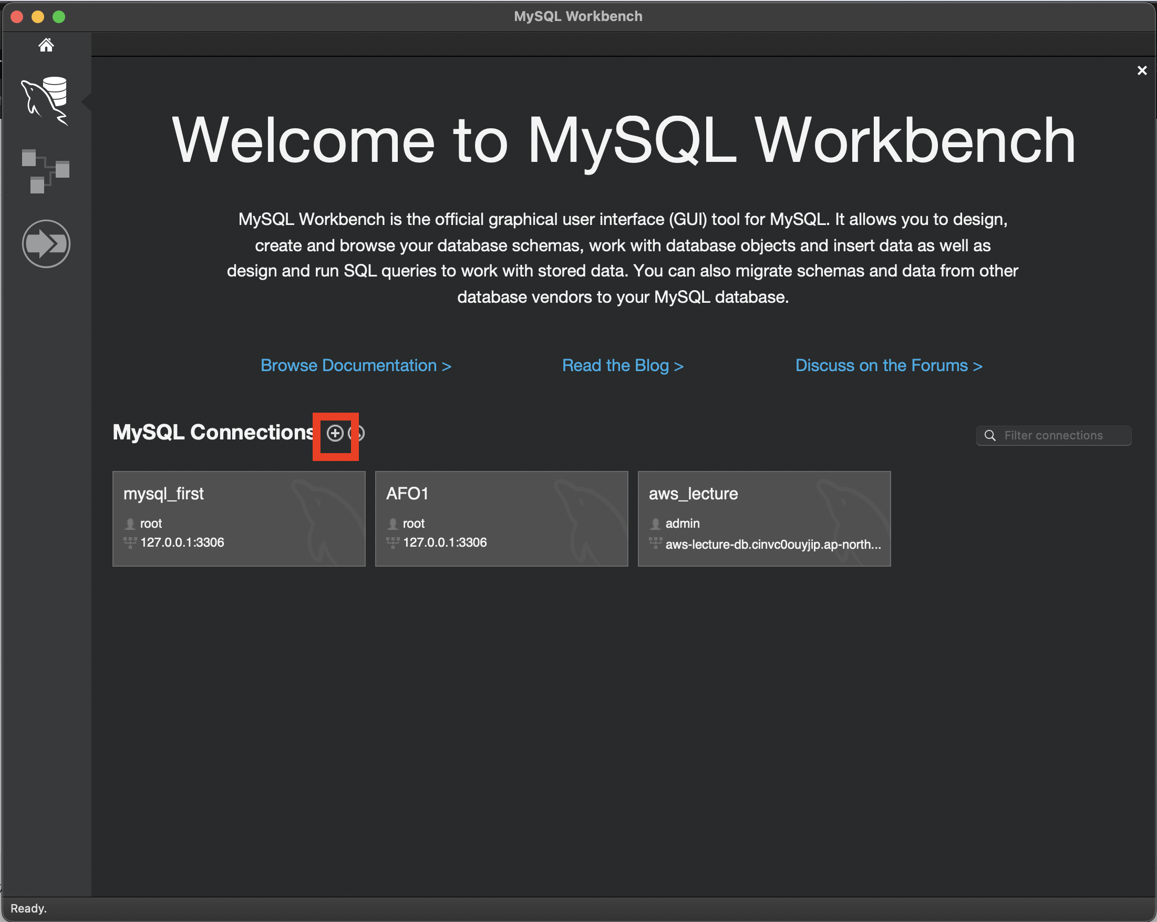Open the AFO1 connection tile
The width and height of the screenshot is (1157, 922).
tap(501, 519)
